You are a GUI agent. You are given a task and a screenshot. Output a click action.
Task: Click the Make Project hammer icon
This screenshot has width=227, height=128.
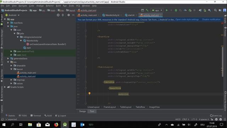147,10
